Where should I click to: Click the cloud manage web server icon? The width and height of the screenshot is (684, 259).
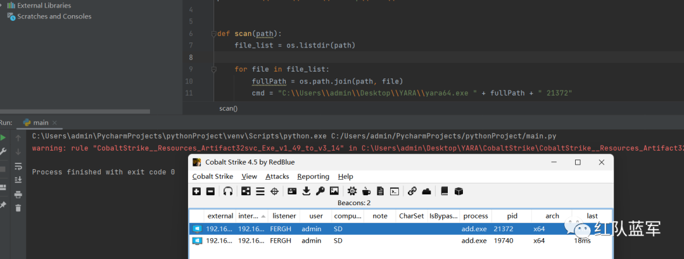click(x=426, y=191)
